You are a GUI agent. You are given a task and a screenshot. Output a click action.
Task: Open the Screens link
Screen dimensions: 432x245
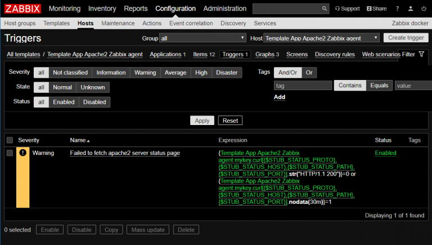click(297, 55)
